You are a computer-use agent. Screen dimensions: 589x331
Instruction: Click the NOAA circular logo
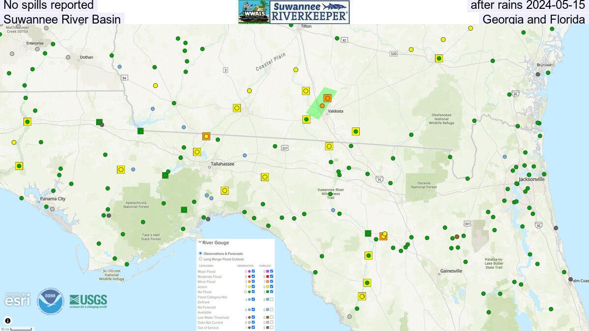[x=50, y=301]
